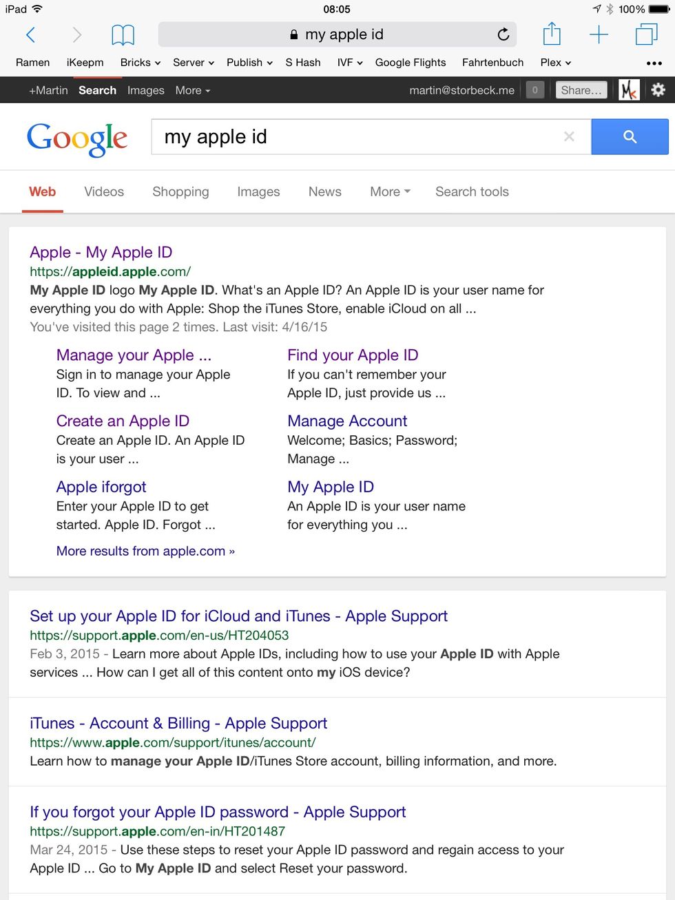
Task: Tap the Wi-Fi status icon
Action: (x=37, y=9)
